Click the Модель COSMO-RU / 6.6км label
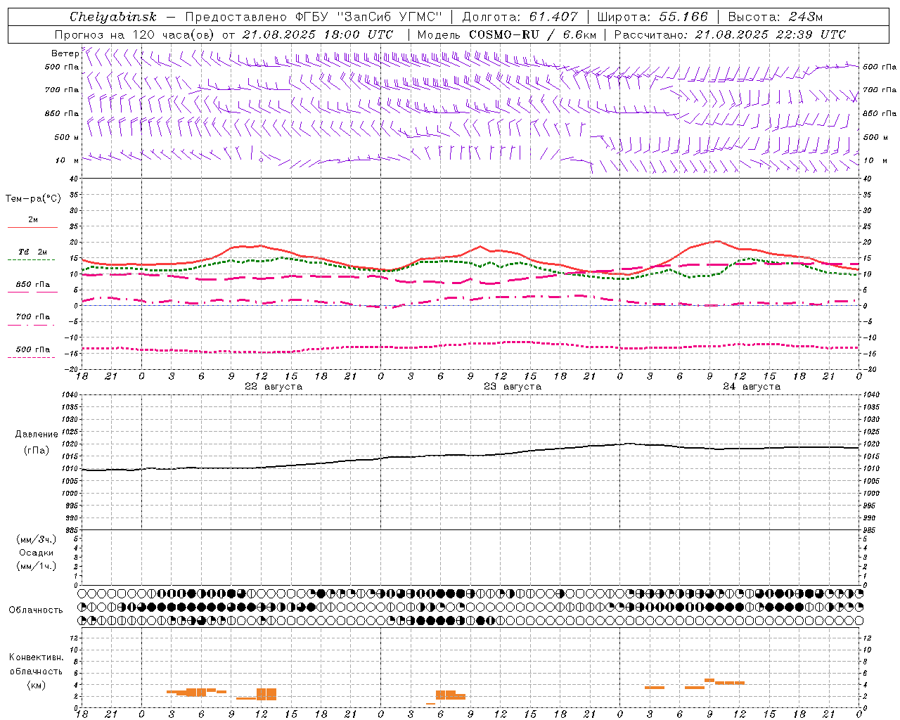The height and width of the screenshot is (720, 900). (507, 34)
